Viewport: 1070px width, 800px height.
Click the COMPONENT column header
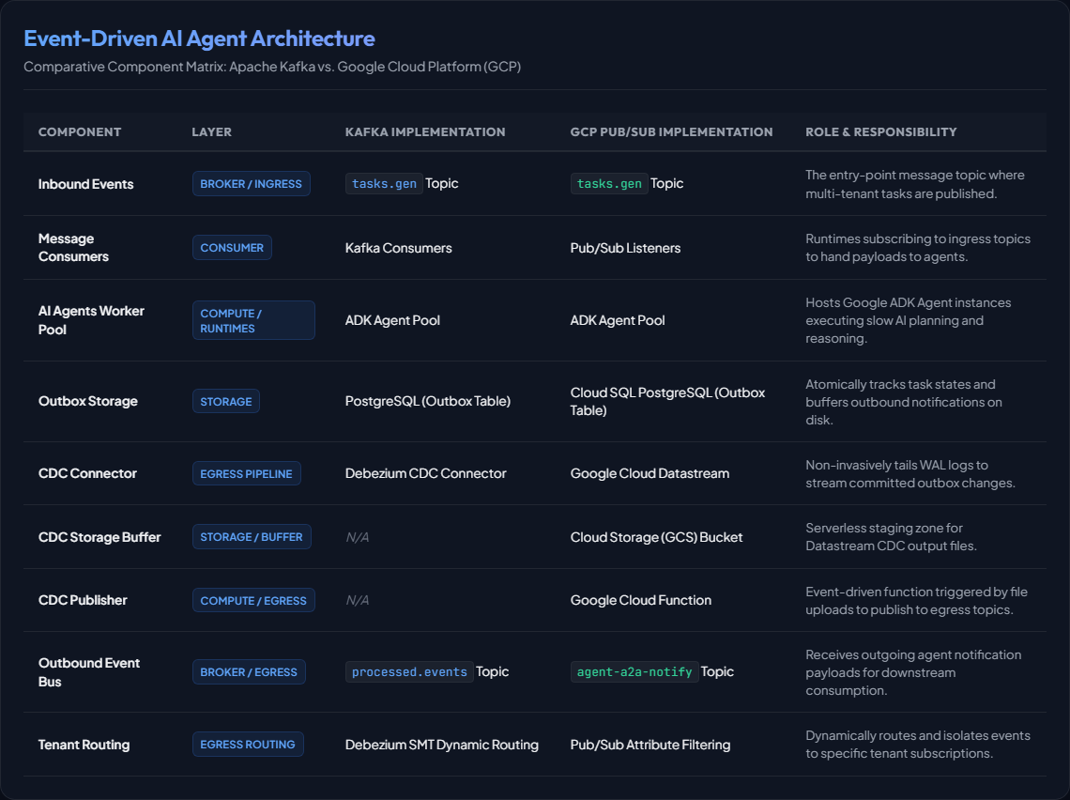[80, 131]
